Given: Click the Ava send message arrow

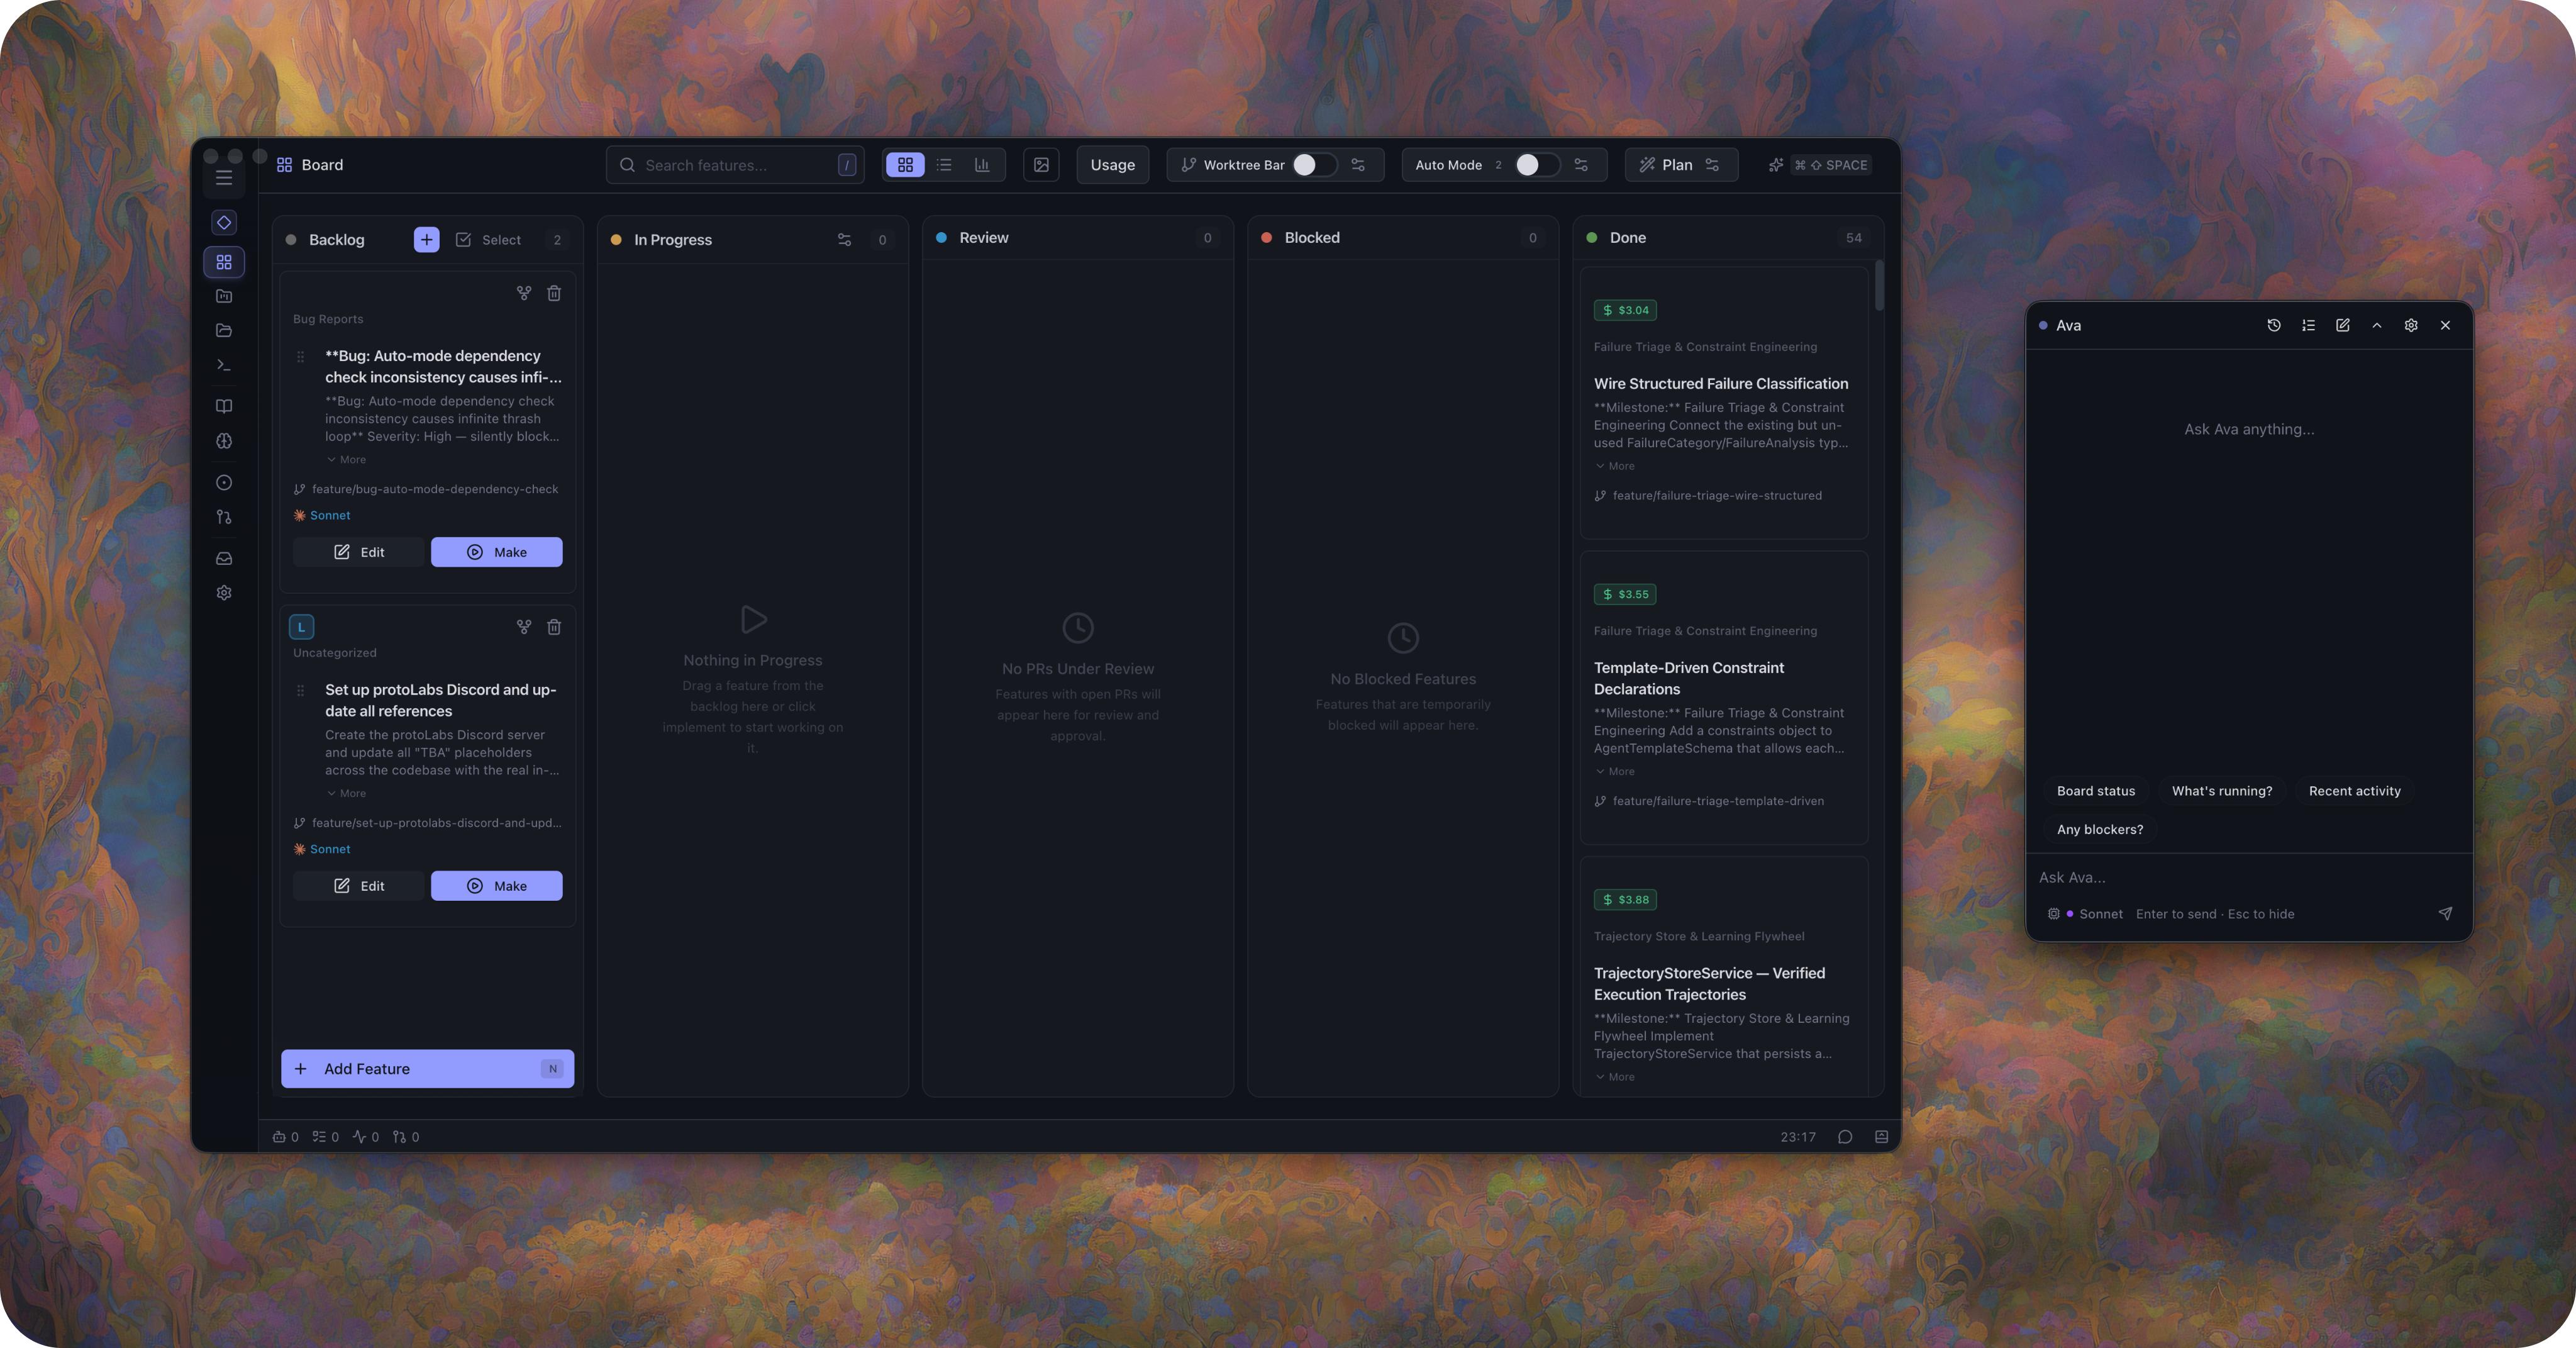Looking at the screenshot, I should (2445, 913).
